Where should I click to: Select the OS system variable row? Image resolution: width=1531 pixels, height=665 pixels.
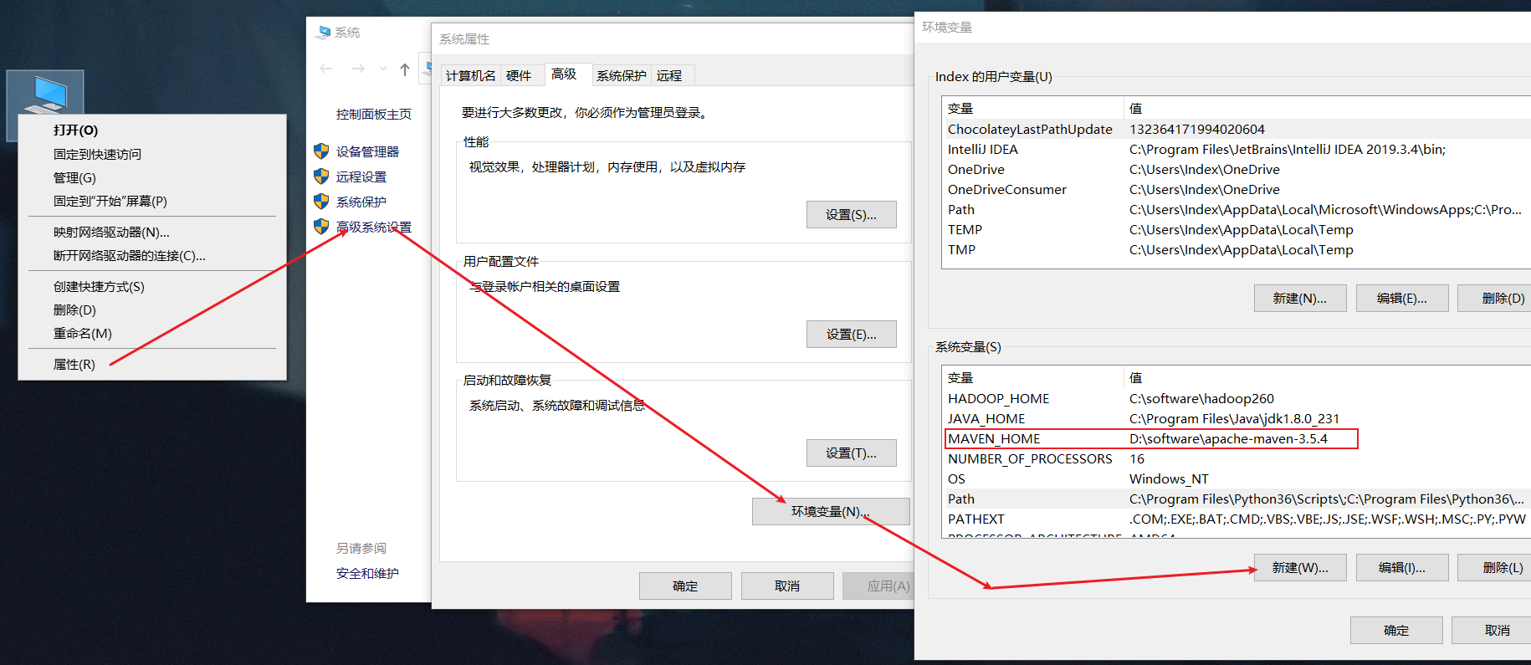click(1237, 478)
